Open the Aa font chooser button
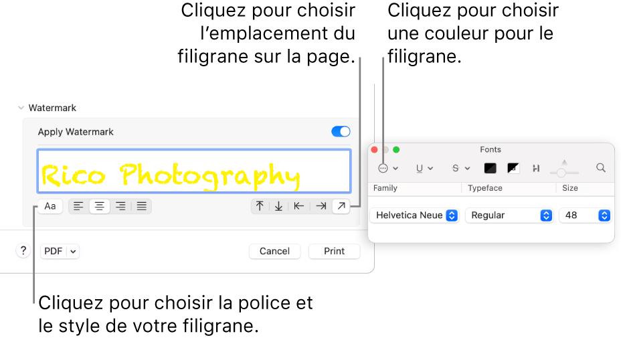The image size is (623, 340). pos(50,206)
